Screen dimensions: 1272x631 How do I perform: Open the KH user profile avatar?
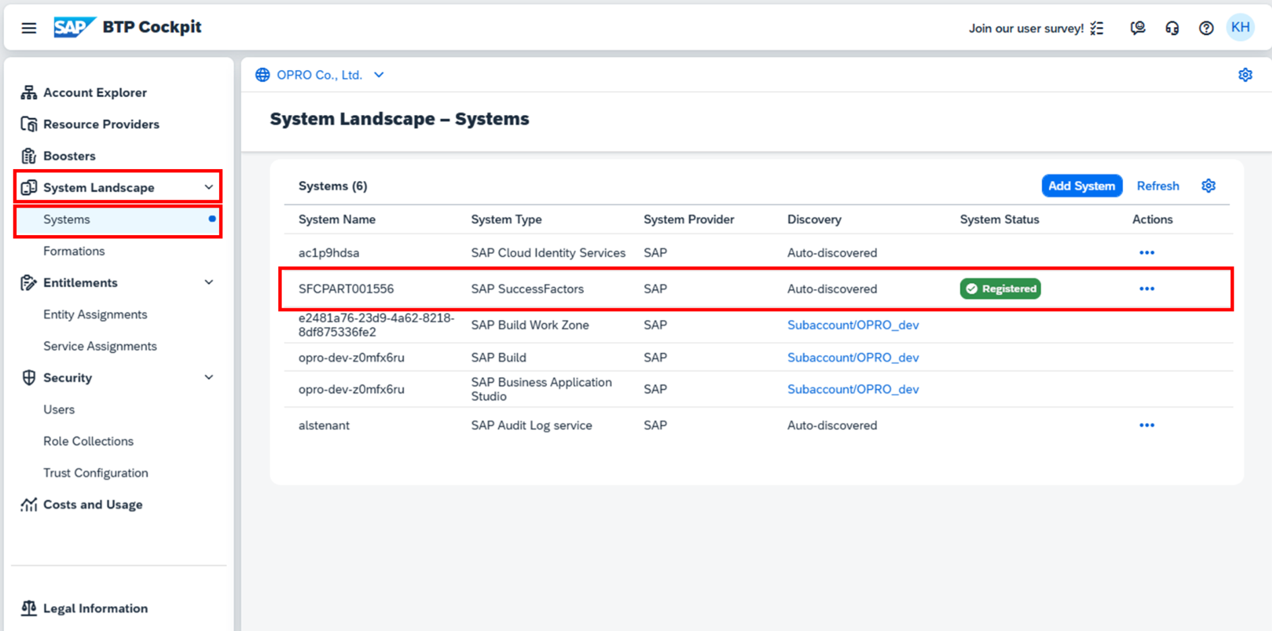[x=1240, y=28]
